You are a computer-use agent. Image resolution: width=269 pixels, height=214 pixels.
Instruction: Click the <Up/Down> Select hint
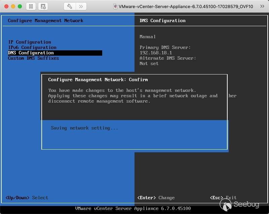27,198
